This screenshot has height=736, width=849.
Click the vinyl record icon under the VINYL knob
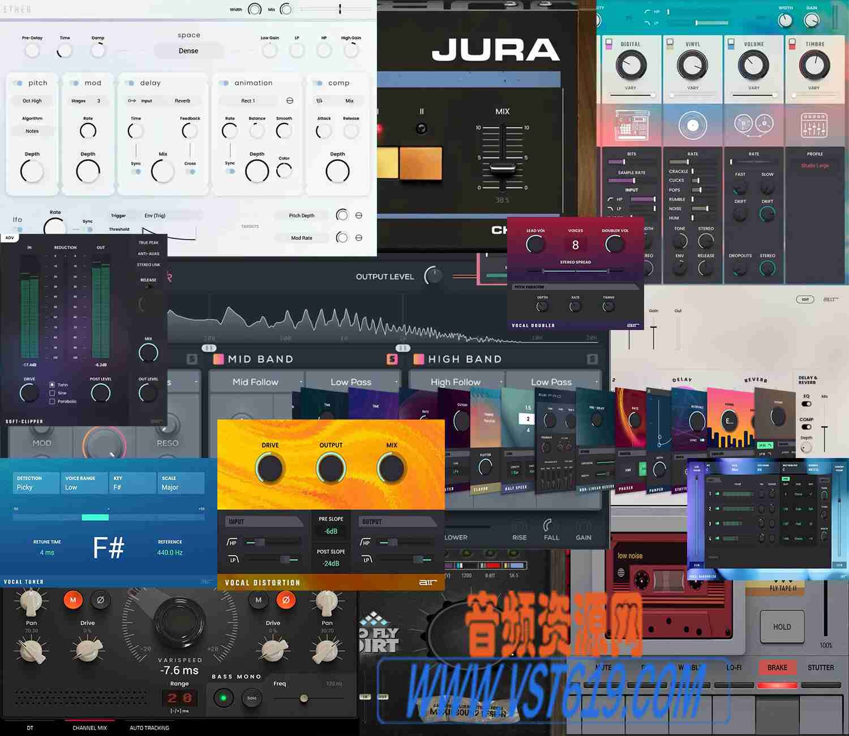[692, 125]
